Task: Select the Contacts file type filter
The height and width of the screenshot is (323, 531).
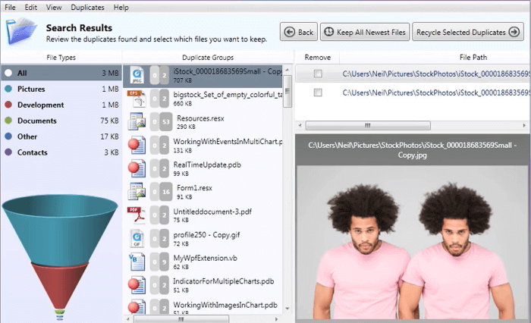Action: pos(61,152)
